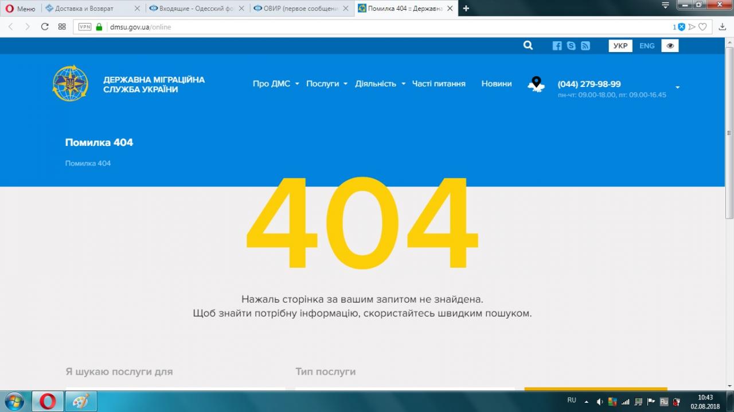
Task: Go to Часті питання page
Action: [x=439, y=84]
